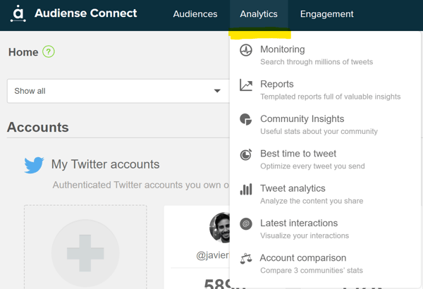Click the Accounts section heading
This screenshot has width=423, height=289.
38,127
